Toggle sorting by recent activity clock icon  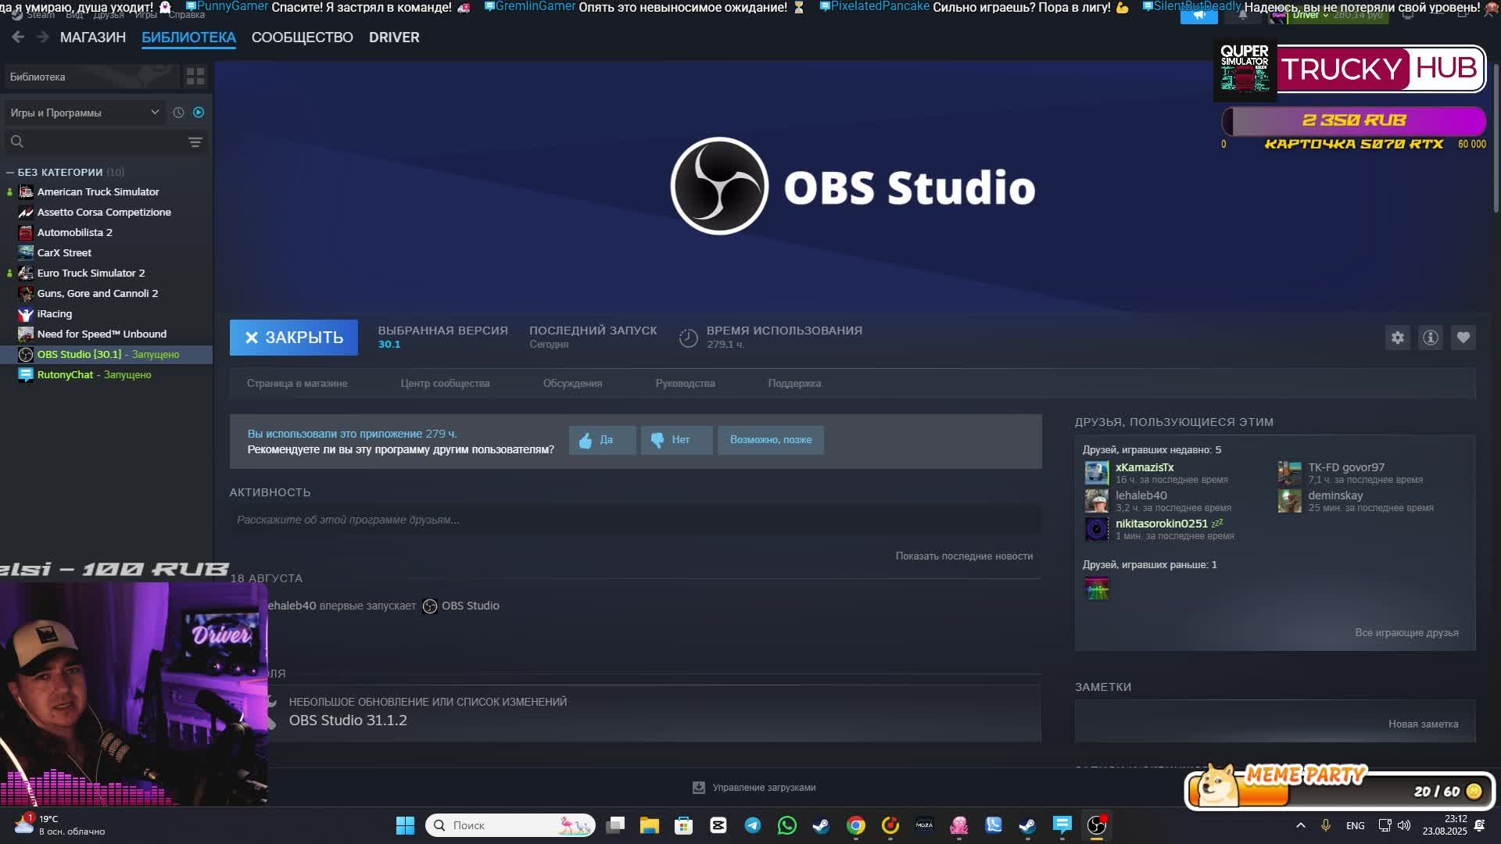178,113
